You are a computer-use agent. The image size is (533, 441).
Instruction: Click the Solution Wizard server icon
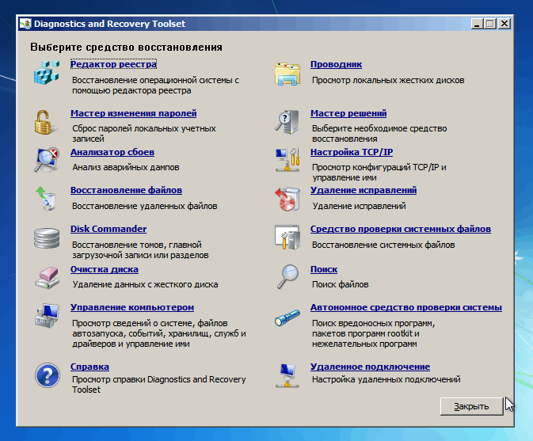pos(287,122)
